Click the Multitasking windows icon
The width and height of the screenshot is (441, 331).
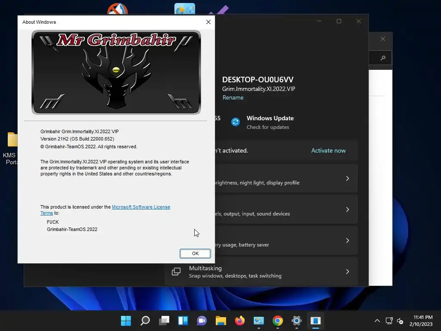pyautogui.click(x=176, y=272)
